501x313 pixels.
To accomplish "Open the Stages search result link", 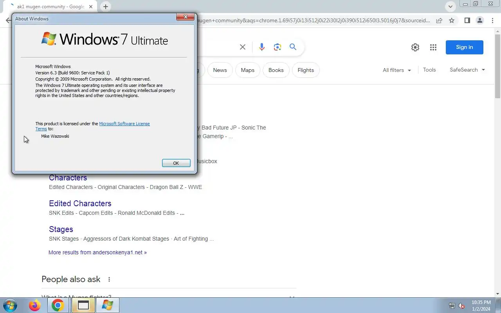I will click(61, 229).
